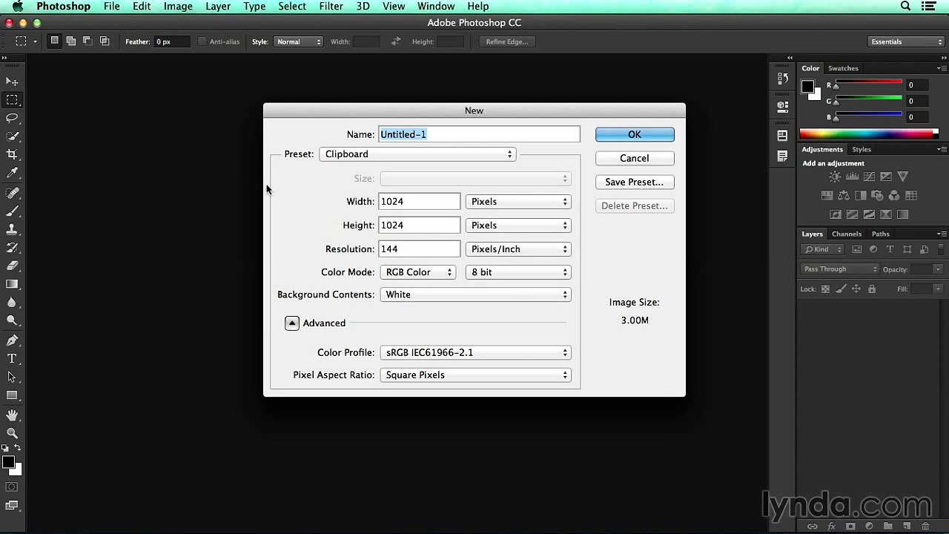Image resolution: width=949 pixels, height=534 pixels.
Task: Select the Blur tool
Action: tap(12, 303)
